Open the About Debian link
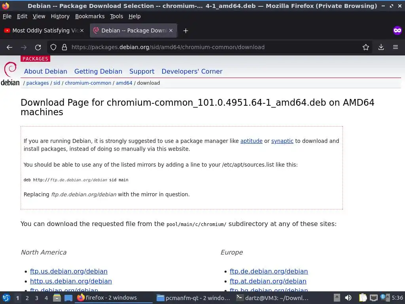Screen dimensions: 405x304 point(45,71)
